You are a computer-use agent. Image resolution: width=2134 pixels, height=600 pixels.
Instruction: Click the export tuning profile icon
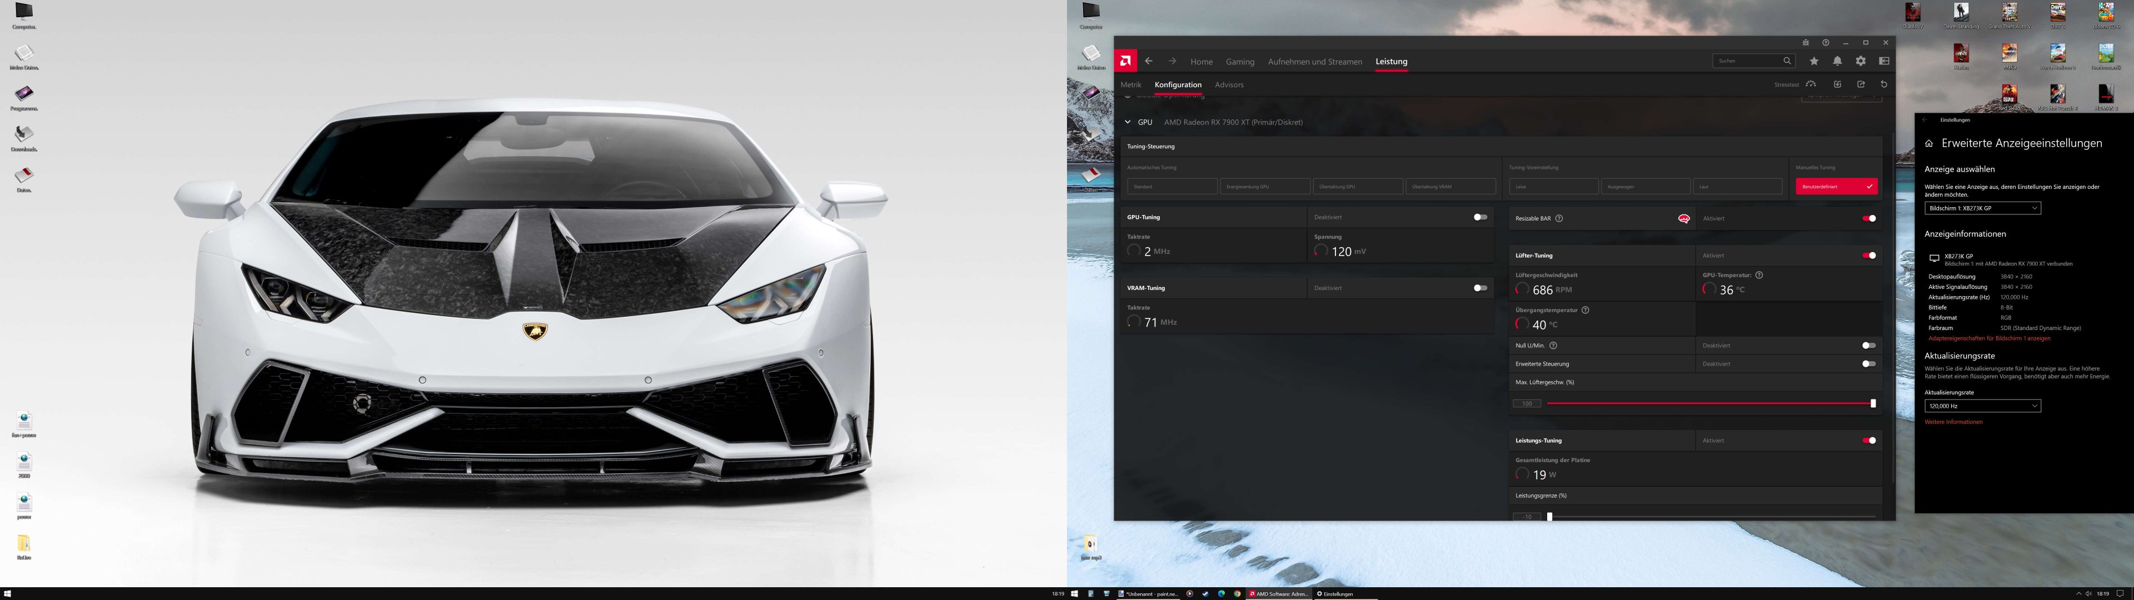tap(1861, 84)
